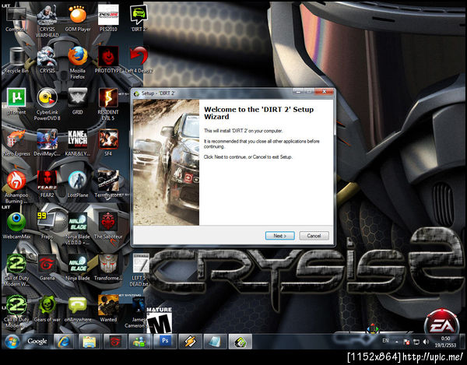The image size is (467, 365).
Task: Open the volume control in system tray
Action: pos(426,342)
